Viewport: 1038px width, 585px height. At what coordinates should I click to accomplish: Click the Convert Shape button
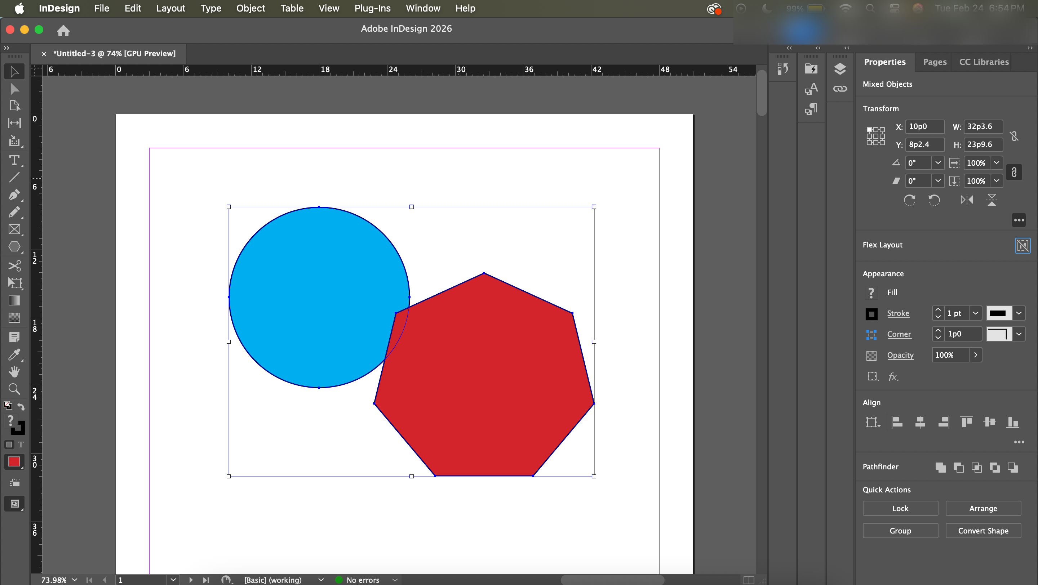pos(983,531)
